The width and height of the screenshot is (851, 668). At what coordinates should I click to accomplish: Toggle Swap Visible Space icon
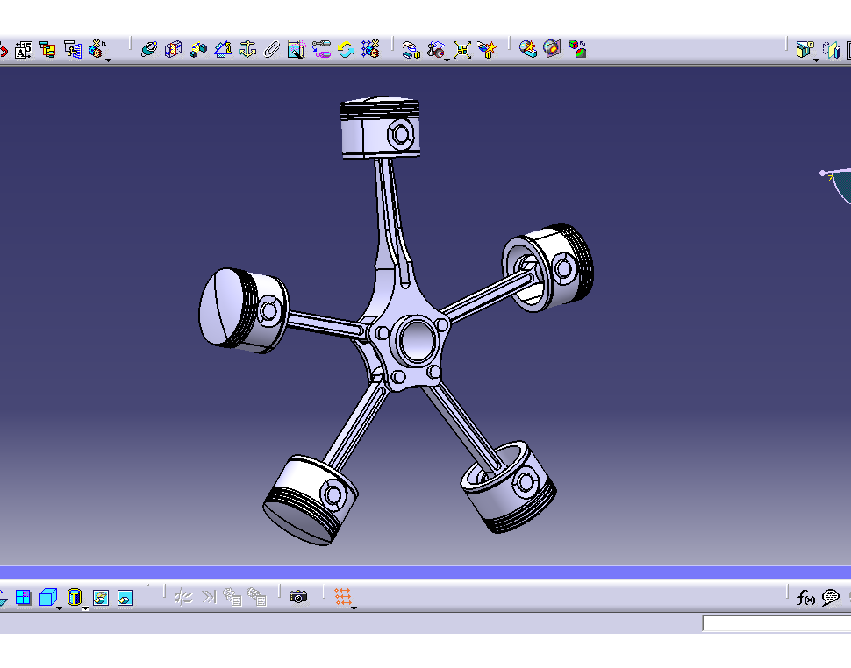(x=125, y=598)
